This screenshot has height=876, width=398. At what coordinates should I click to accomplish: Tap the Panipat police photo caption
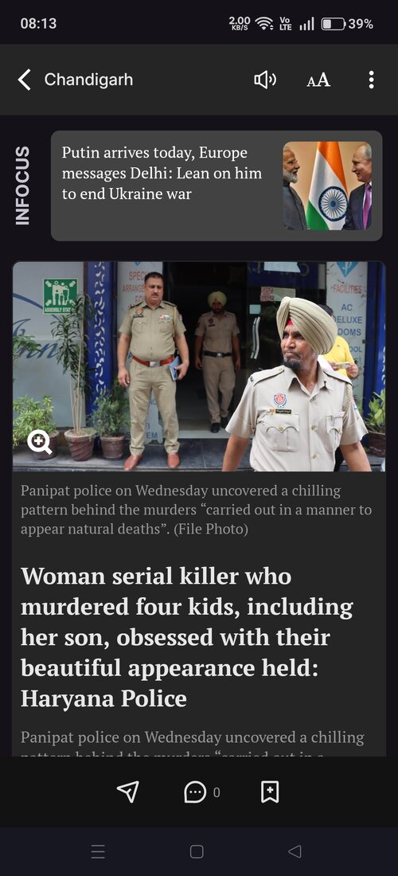tap(196, 510)
